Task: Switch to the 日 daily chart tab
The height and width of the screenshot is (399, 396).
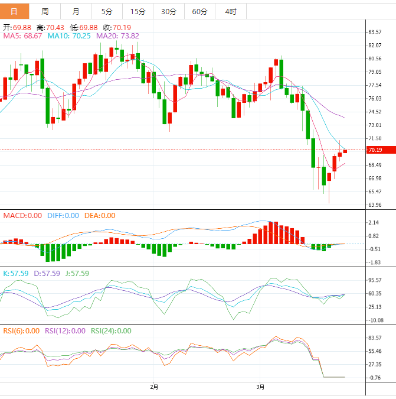Action: (x=14, y=11)
